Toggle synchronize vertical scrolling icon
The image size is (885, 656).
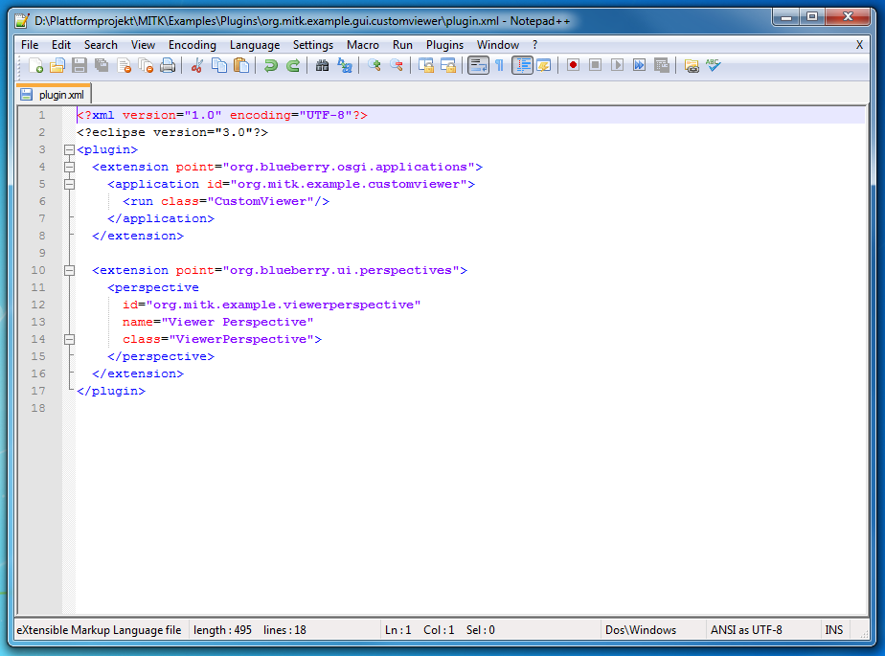[x=425, y=65]
